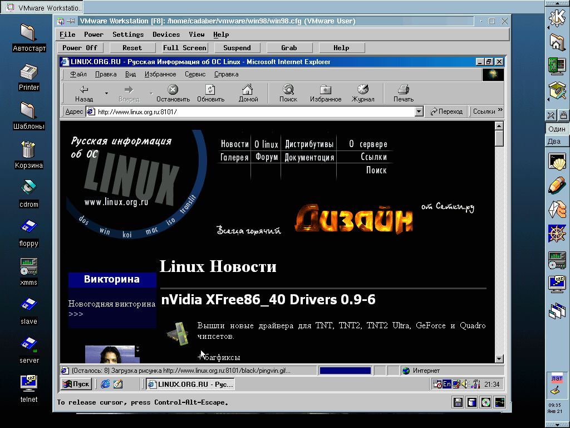Image resolution: width=570 pixels, height=428 pixels.
Task: Open the Избранное menu in Internet Explorer
Action: (x=160, y=74)
